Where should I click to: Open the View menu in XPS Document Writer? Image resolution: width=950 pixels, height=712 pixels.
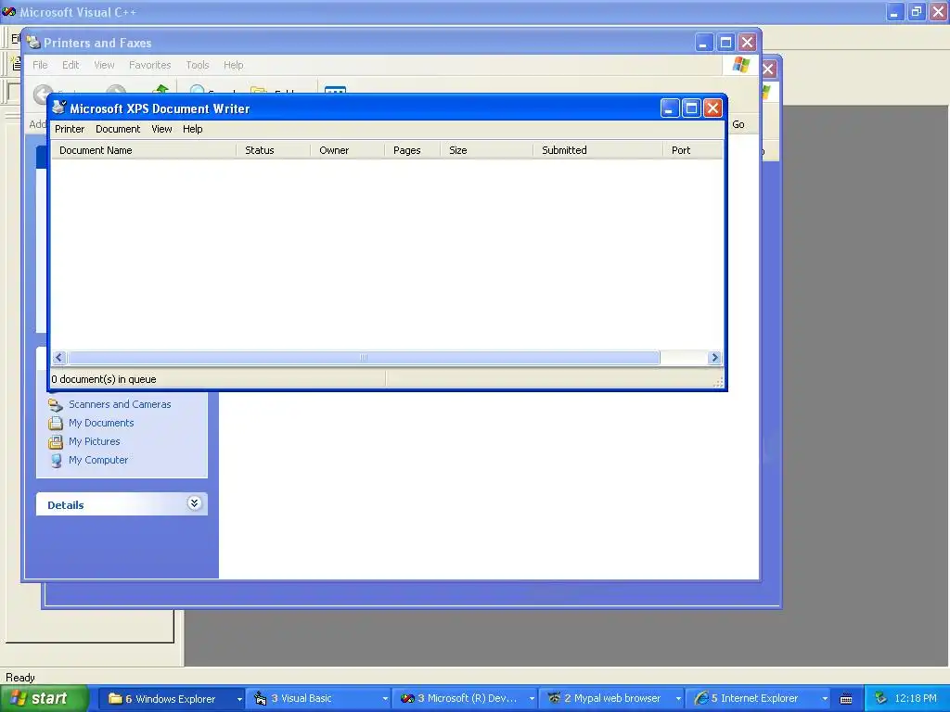[x=161, y=129]
